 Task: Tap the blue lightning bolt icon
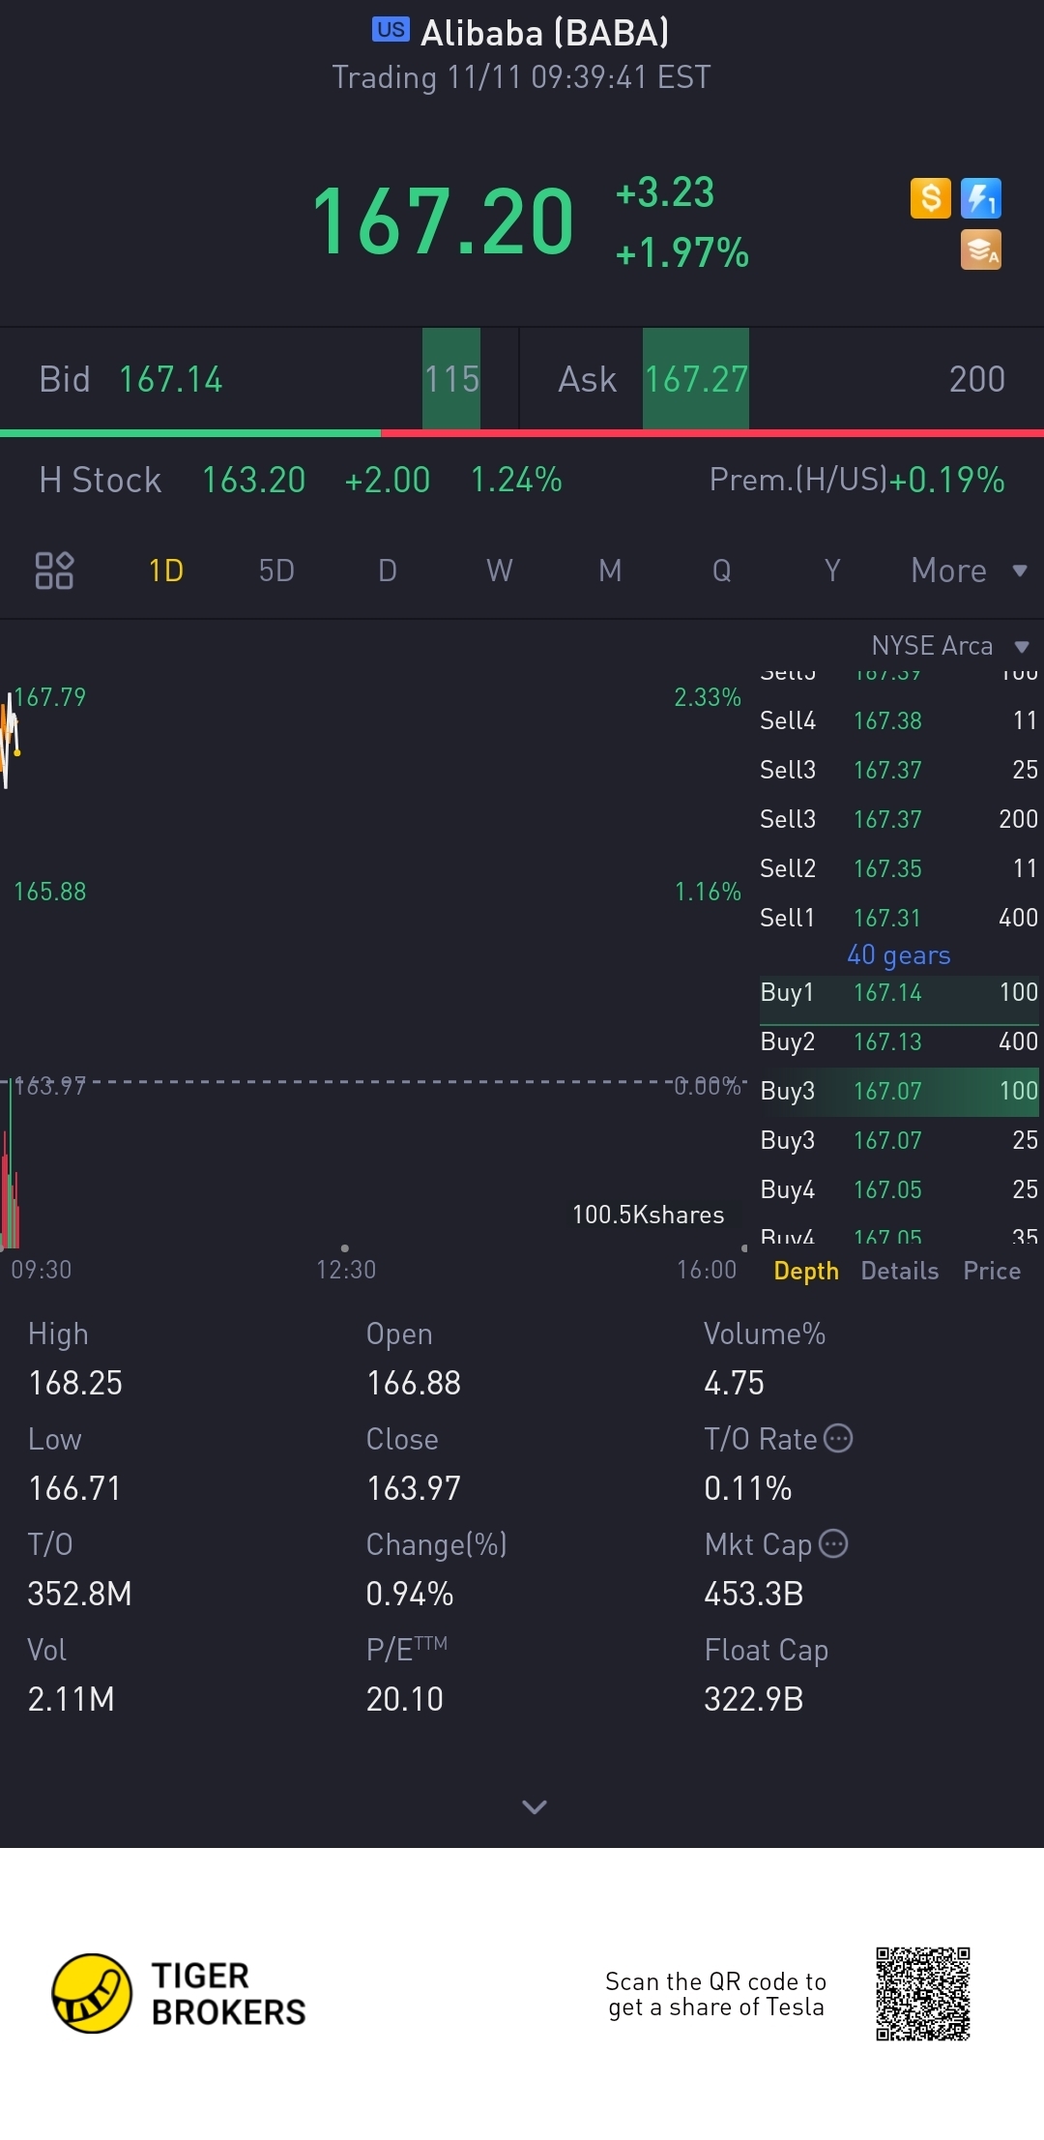980,198
